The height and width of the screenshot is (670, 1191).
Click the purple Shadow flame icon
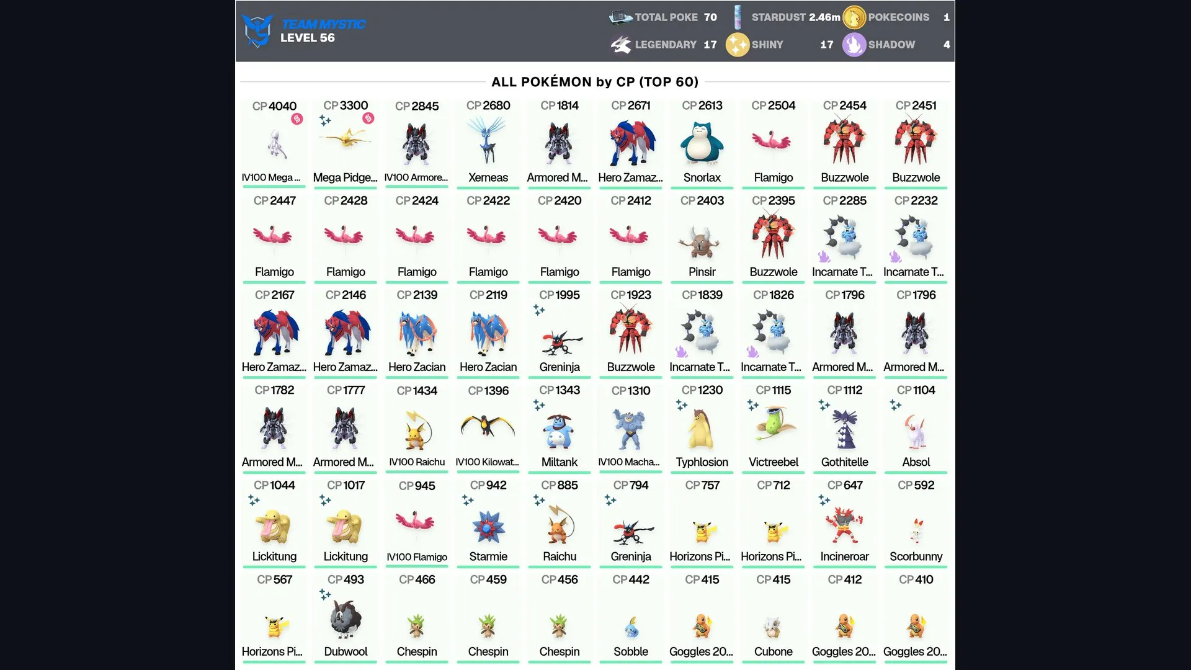click(x=854, y=45)
